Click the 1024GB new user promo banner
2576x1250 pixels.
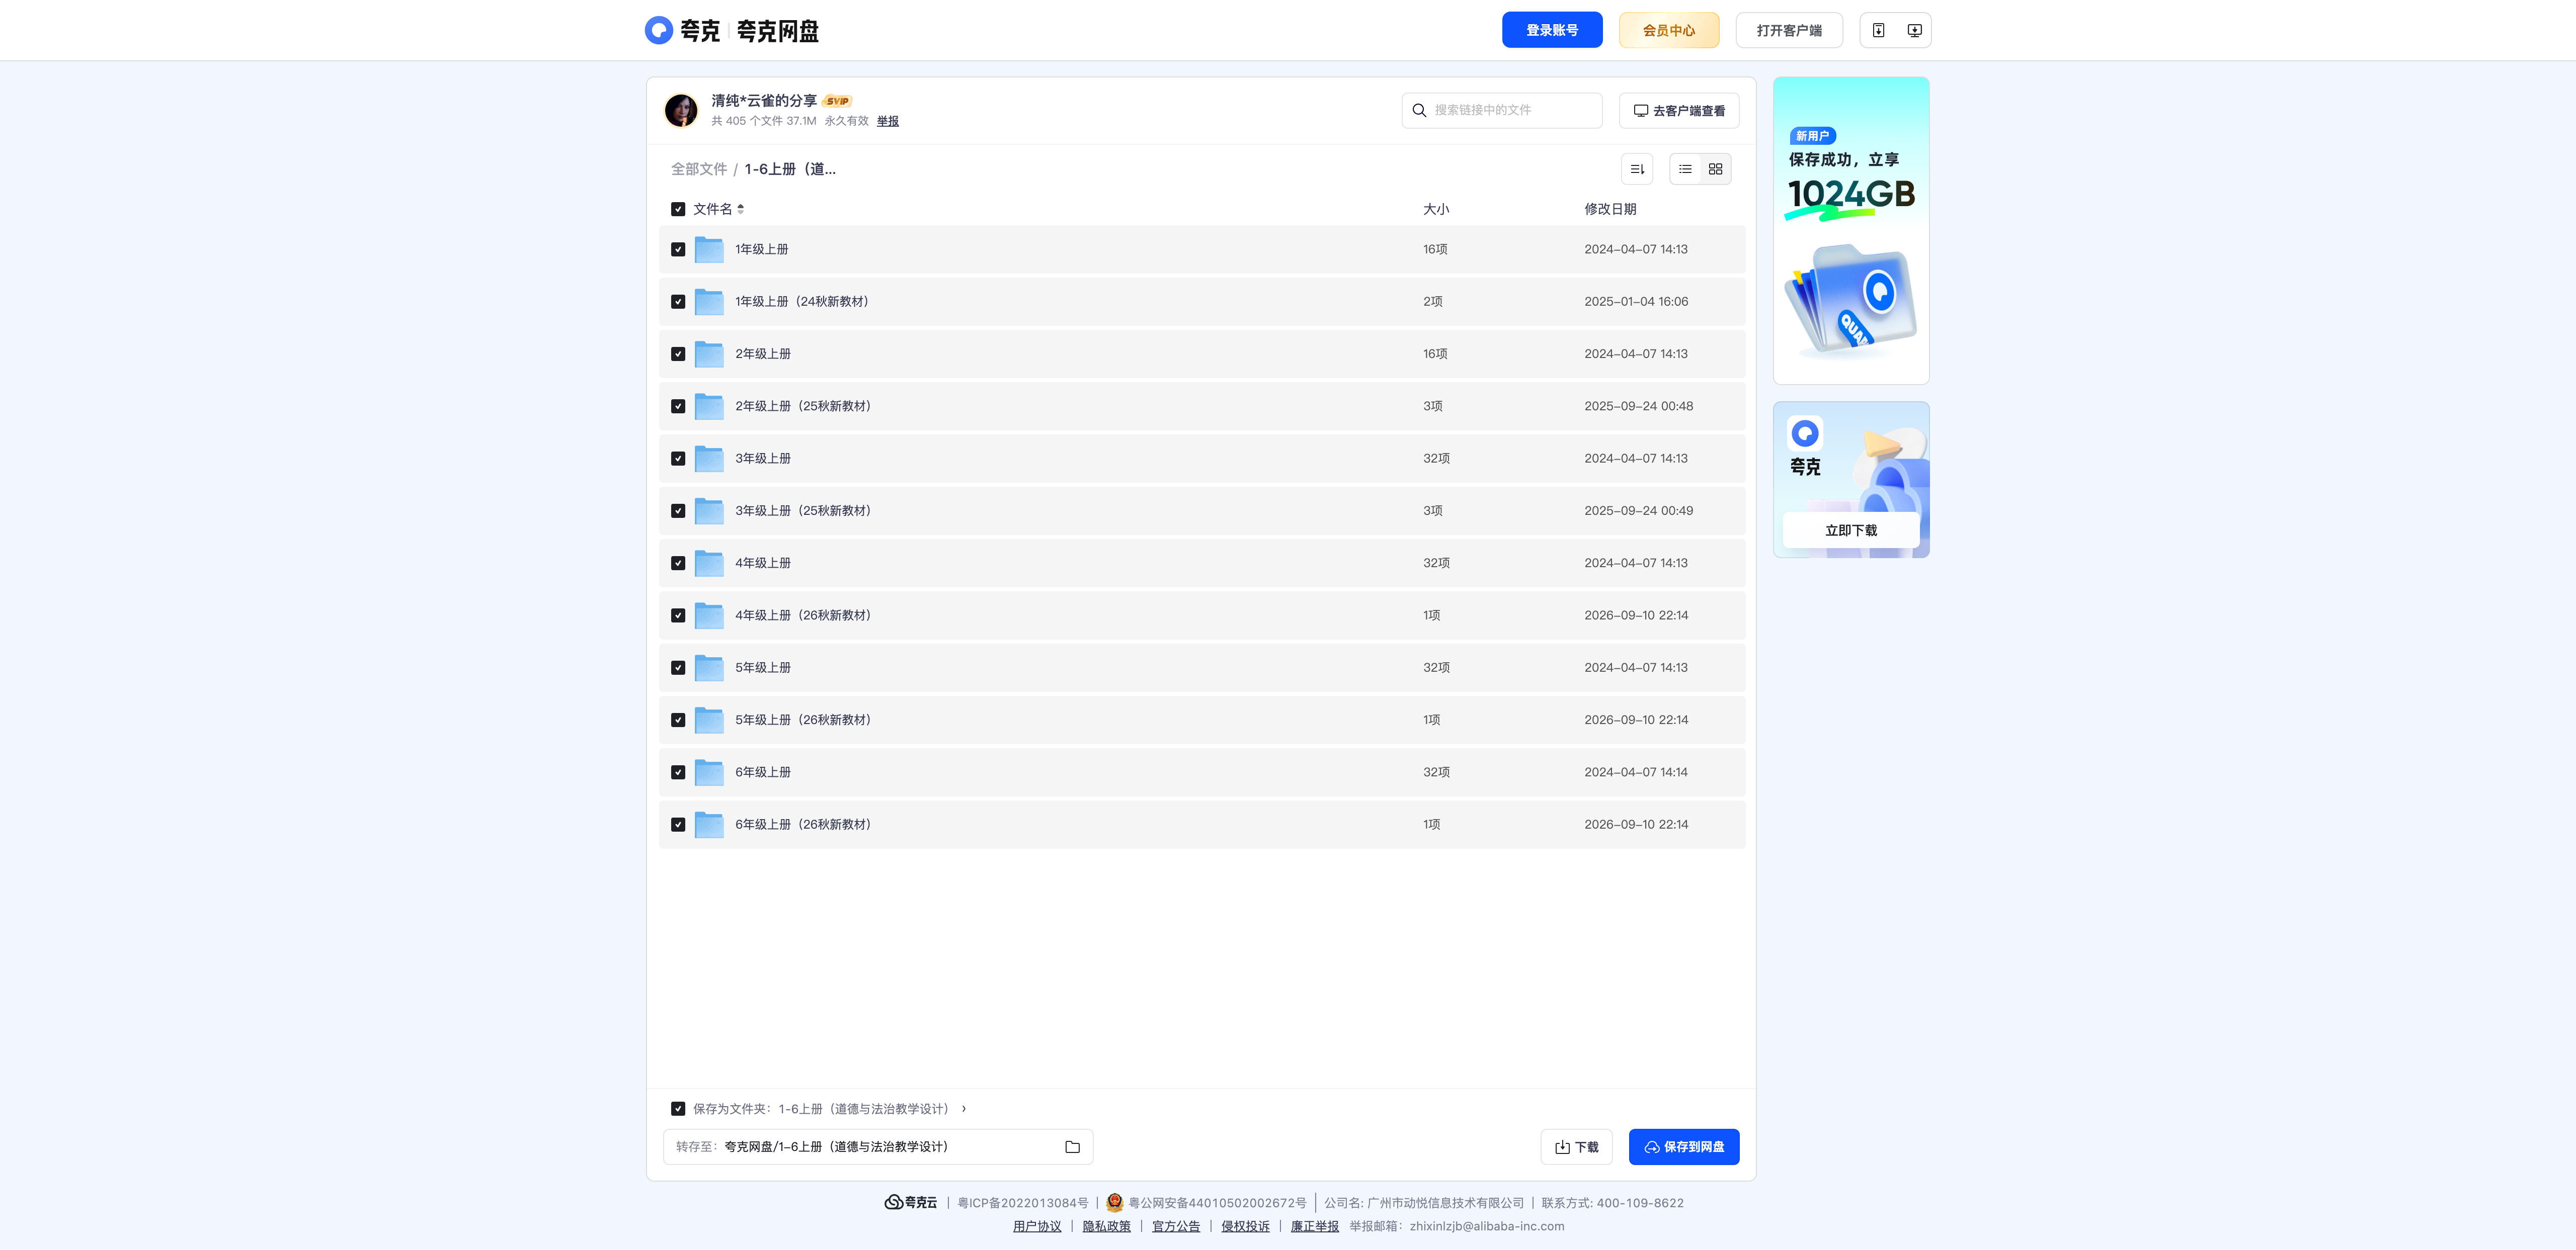coord(1851,231)
